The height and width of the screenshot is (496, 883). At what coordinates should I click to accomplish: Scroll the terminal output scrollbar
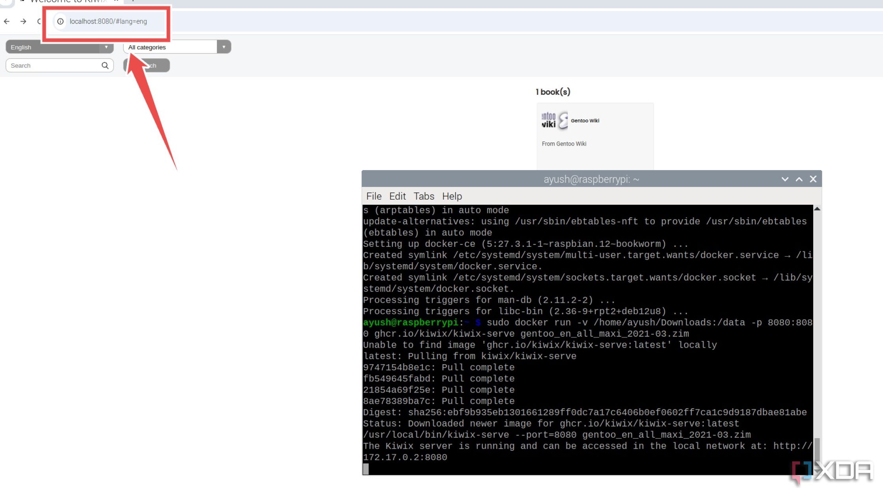(818, 448)
